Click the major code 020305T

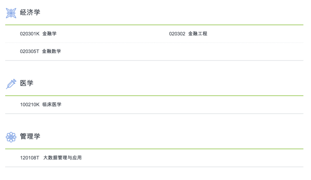click(30, 51)
